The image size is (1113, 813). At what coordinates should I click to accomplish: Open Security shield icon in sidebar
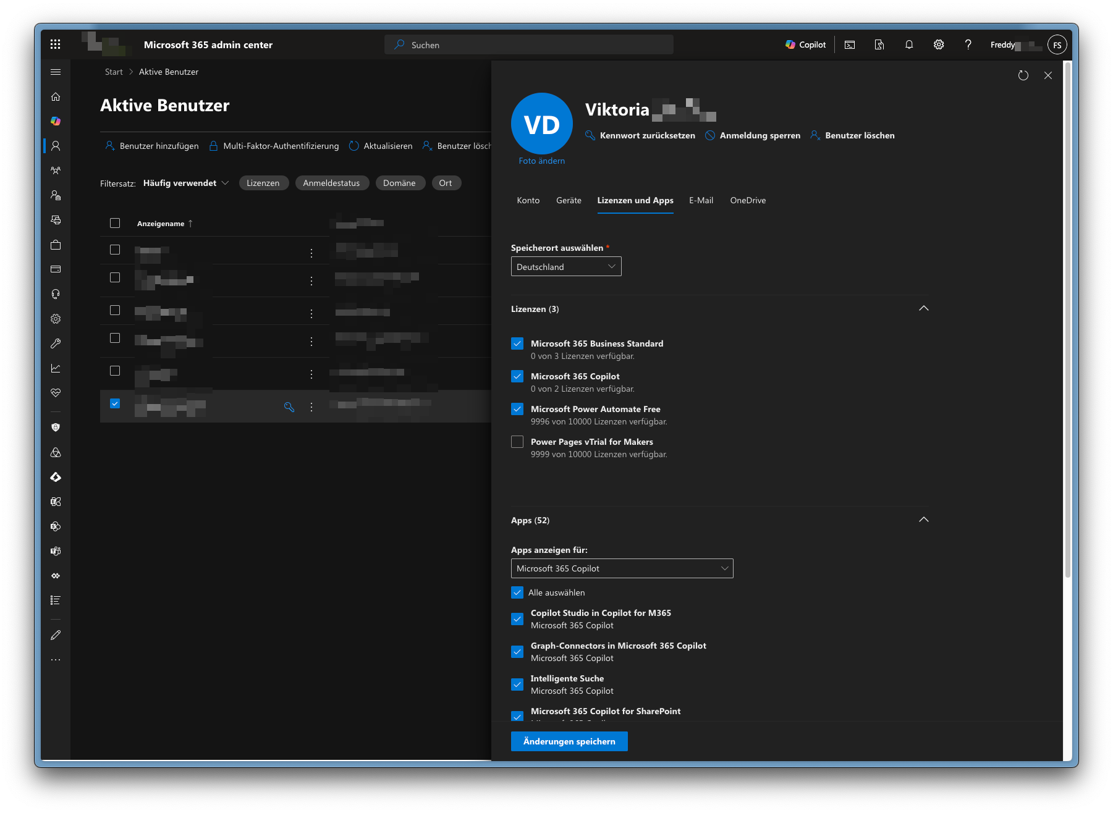coord(56,428)
